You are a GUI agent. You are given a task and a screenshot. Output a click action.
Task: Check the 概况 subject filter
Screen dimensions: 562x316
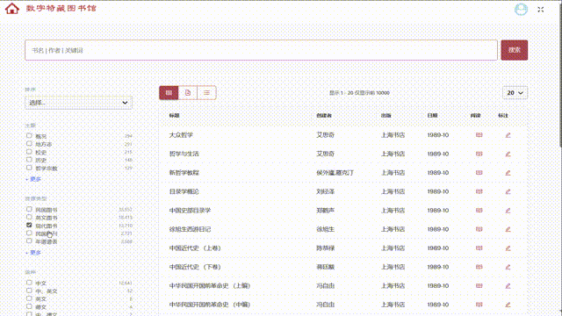tap(29, 135)
